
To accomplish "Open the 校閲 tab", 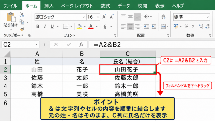I will click(142, 6).
